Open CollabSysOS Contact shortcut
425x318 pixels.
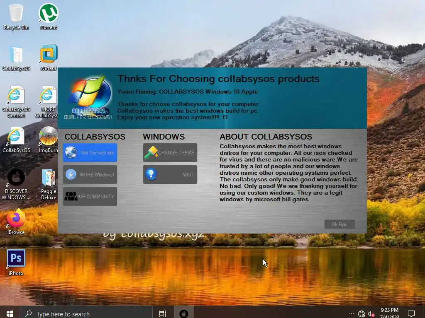[x=16, y=102]
